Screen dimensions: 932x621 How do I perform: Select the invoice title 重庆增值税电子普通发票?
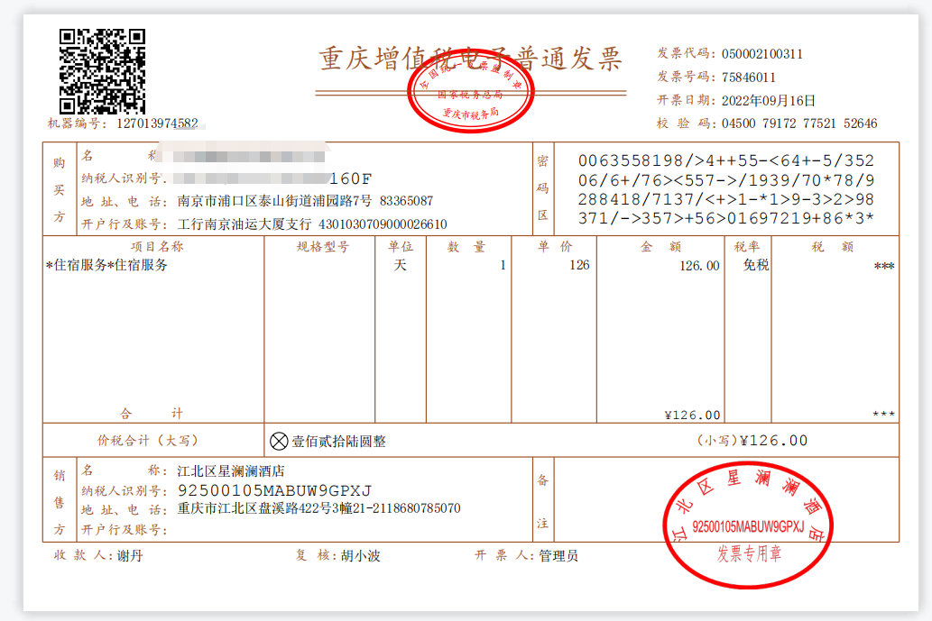coord(470,56)
